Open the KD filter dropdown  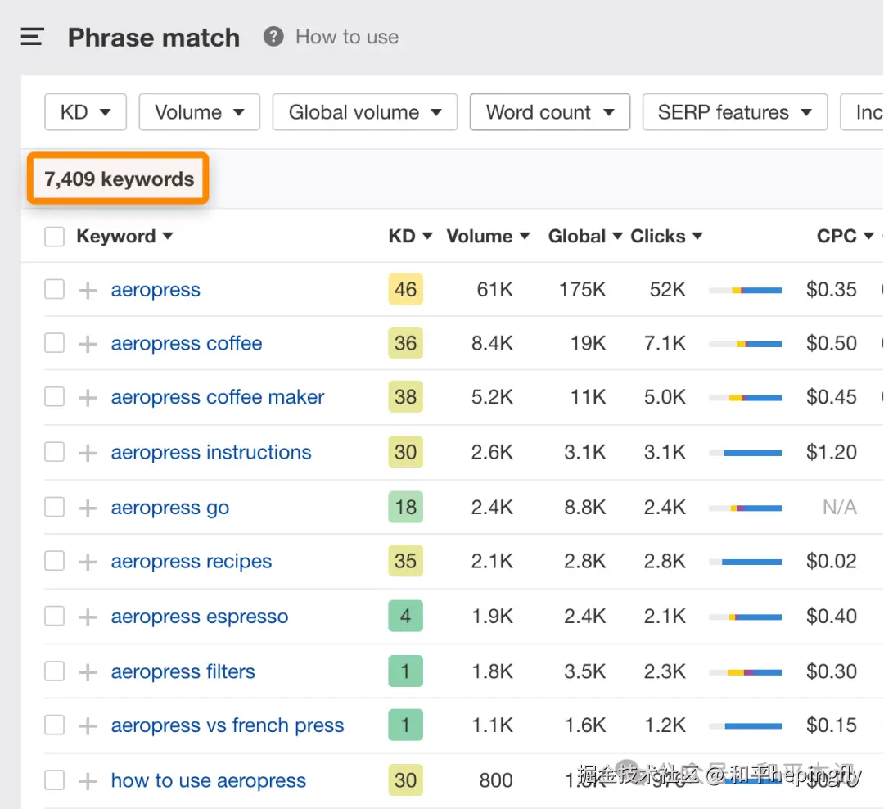point(85,112)
